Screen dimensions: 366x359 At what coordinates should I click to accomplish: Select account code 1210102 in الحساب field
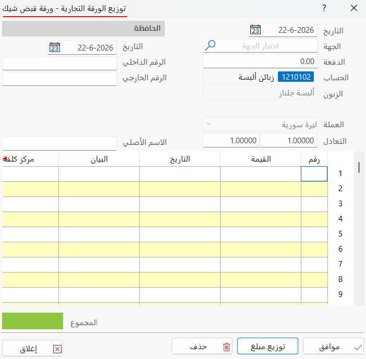(296, 77)
